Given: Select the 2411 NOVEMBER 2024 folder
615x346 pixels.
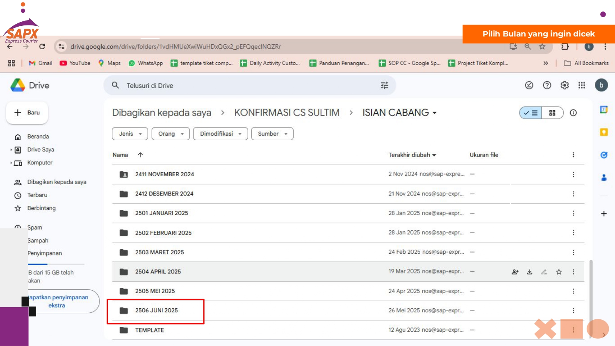Looking at the screenshot, I should pyautogui.click(x=348, y=174).
